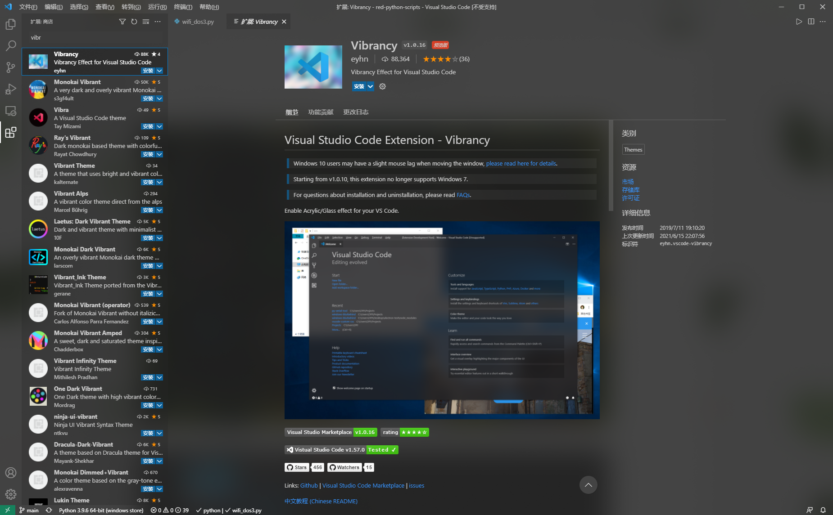Open install options dropdown for Vibra theme

[159, 126]
